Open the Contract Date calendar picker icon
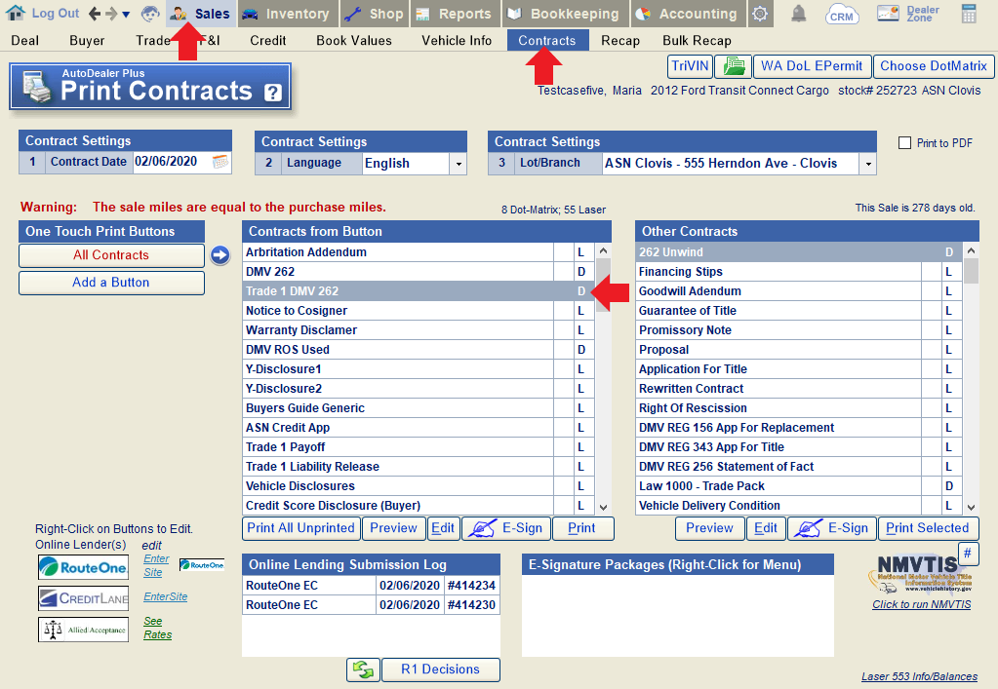 click(x=220, y=162)
